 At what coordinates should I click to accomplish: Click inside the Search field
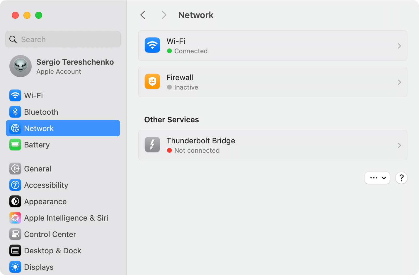[x=63, y=39]
